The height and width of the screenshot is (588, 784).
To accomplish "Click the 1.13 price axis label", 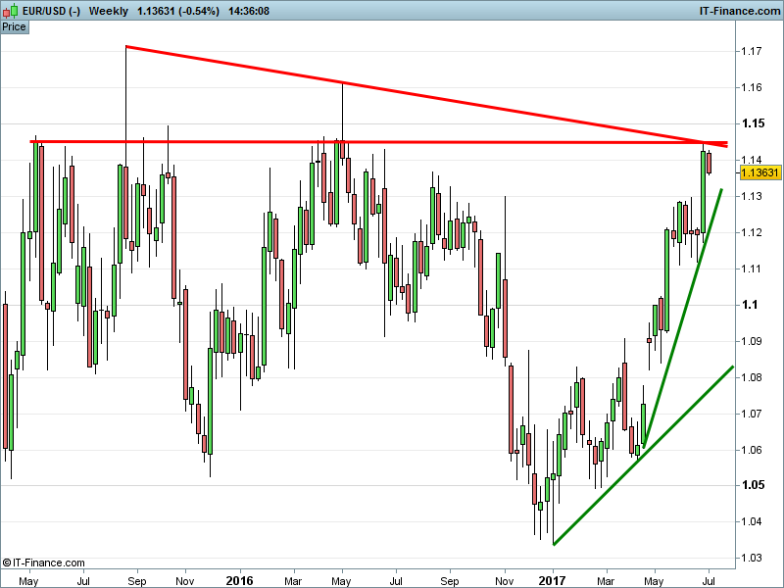I will pos(752,196).
